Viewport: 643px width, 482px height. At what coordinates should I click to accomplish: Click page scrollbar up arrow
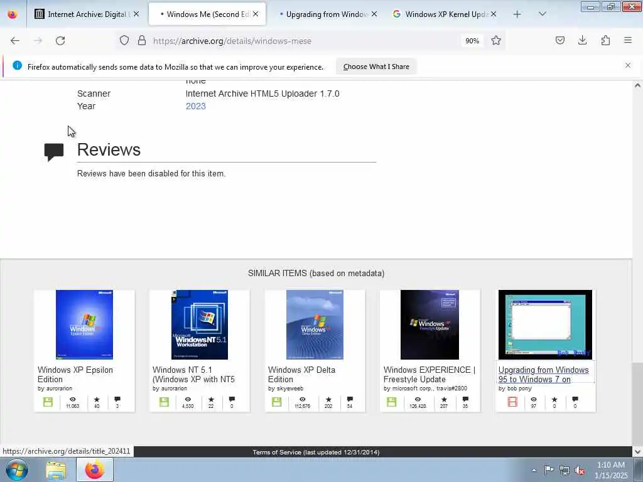pos(637,85)
